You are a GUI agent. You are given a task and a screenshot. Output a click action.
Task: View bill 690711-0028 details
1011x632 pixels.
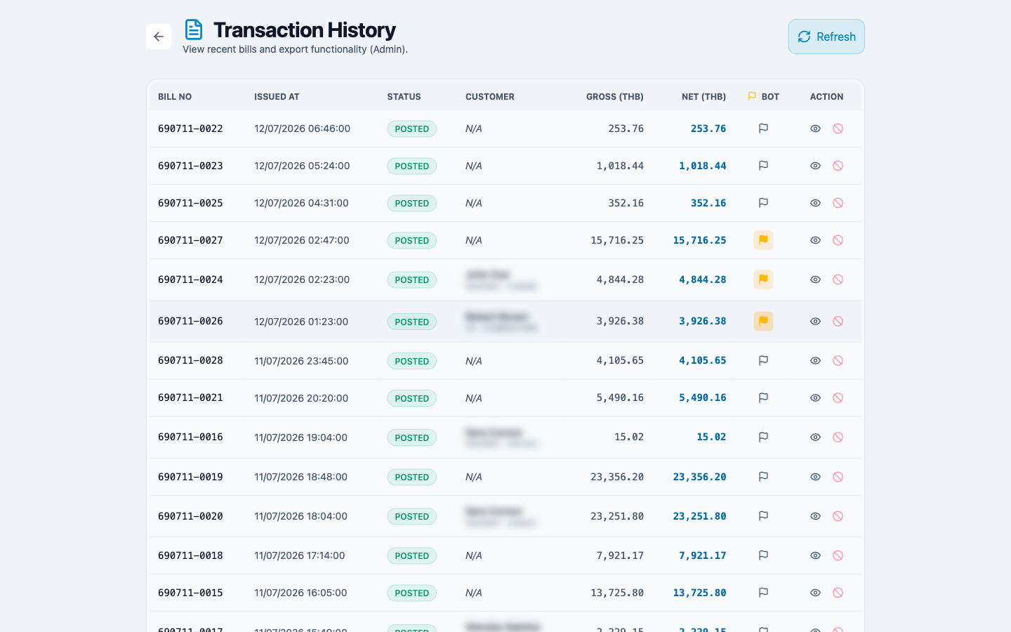coord(815,360)
